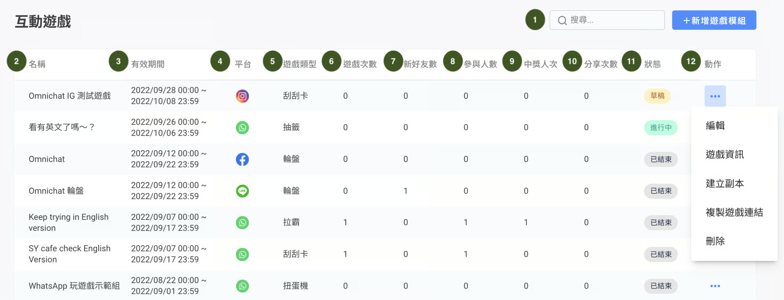
Task: Select 建立副本 to duplicate the game
Action: 724,184
